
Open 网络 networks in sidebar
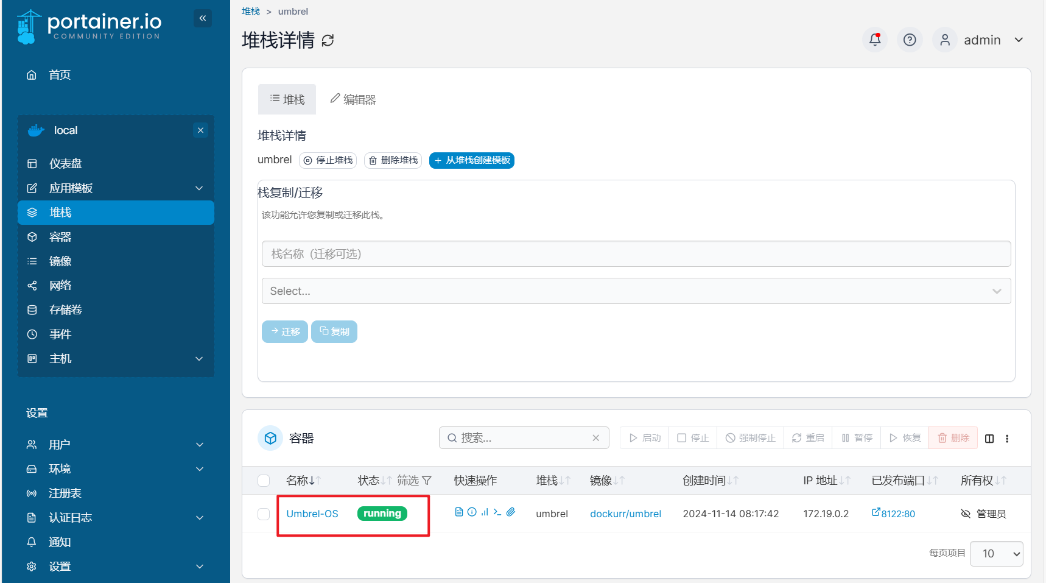[x=116, y=286]
